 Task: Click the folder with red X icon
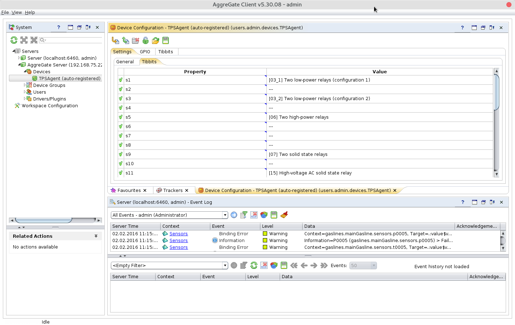pyautogui.click(x=136, y=40)
